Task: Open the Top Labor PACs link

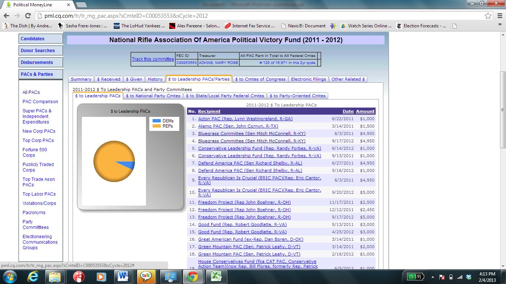Action: [39, 194]
